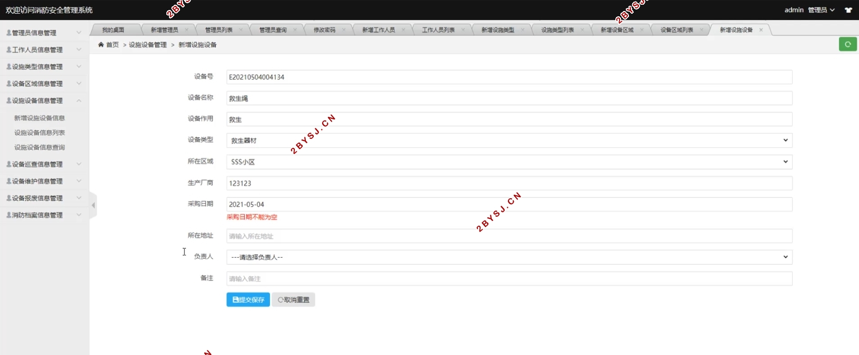Switch to the 工作人员列表 tab
Screen dimensions: 859x355
point(438,30)
